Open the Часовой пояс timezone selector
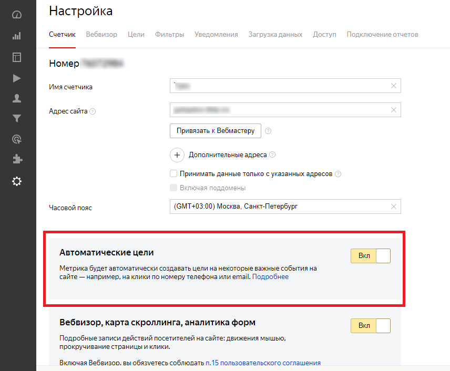This screenshot has height=371, width=450. pyautogui.click(x=279, y=207)
